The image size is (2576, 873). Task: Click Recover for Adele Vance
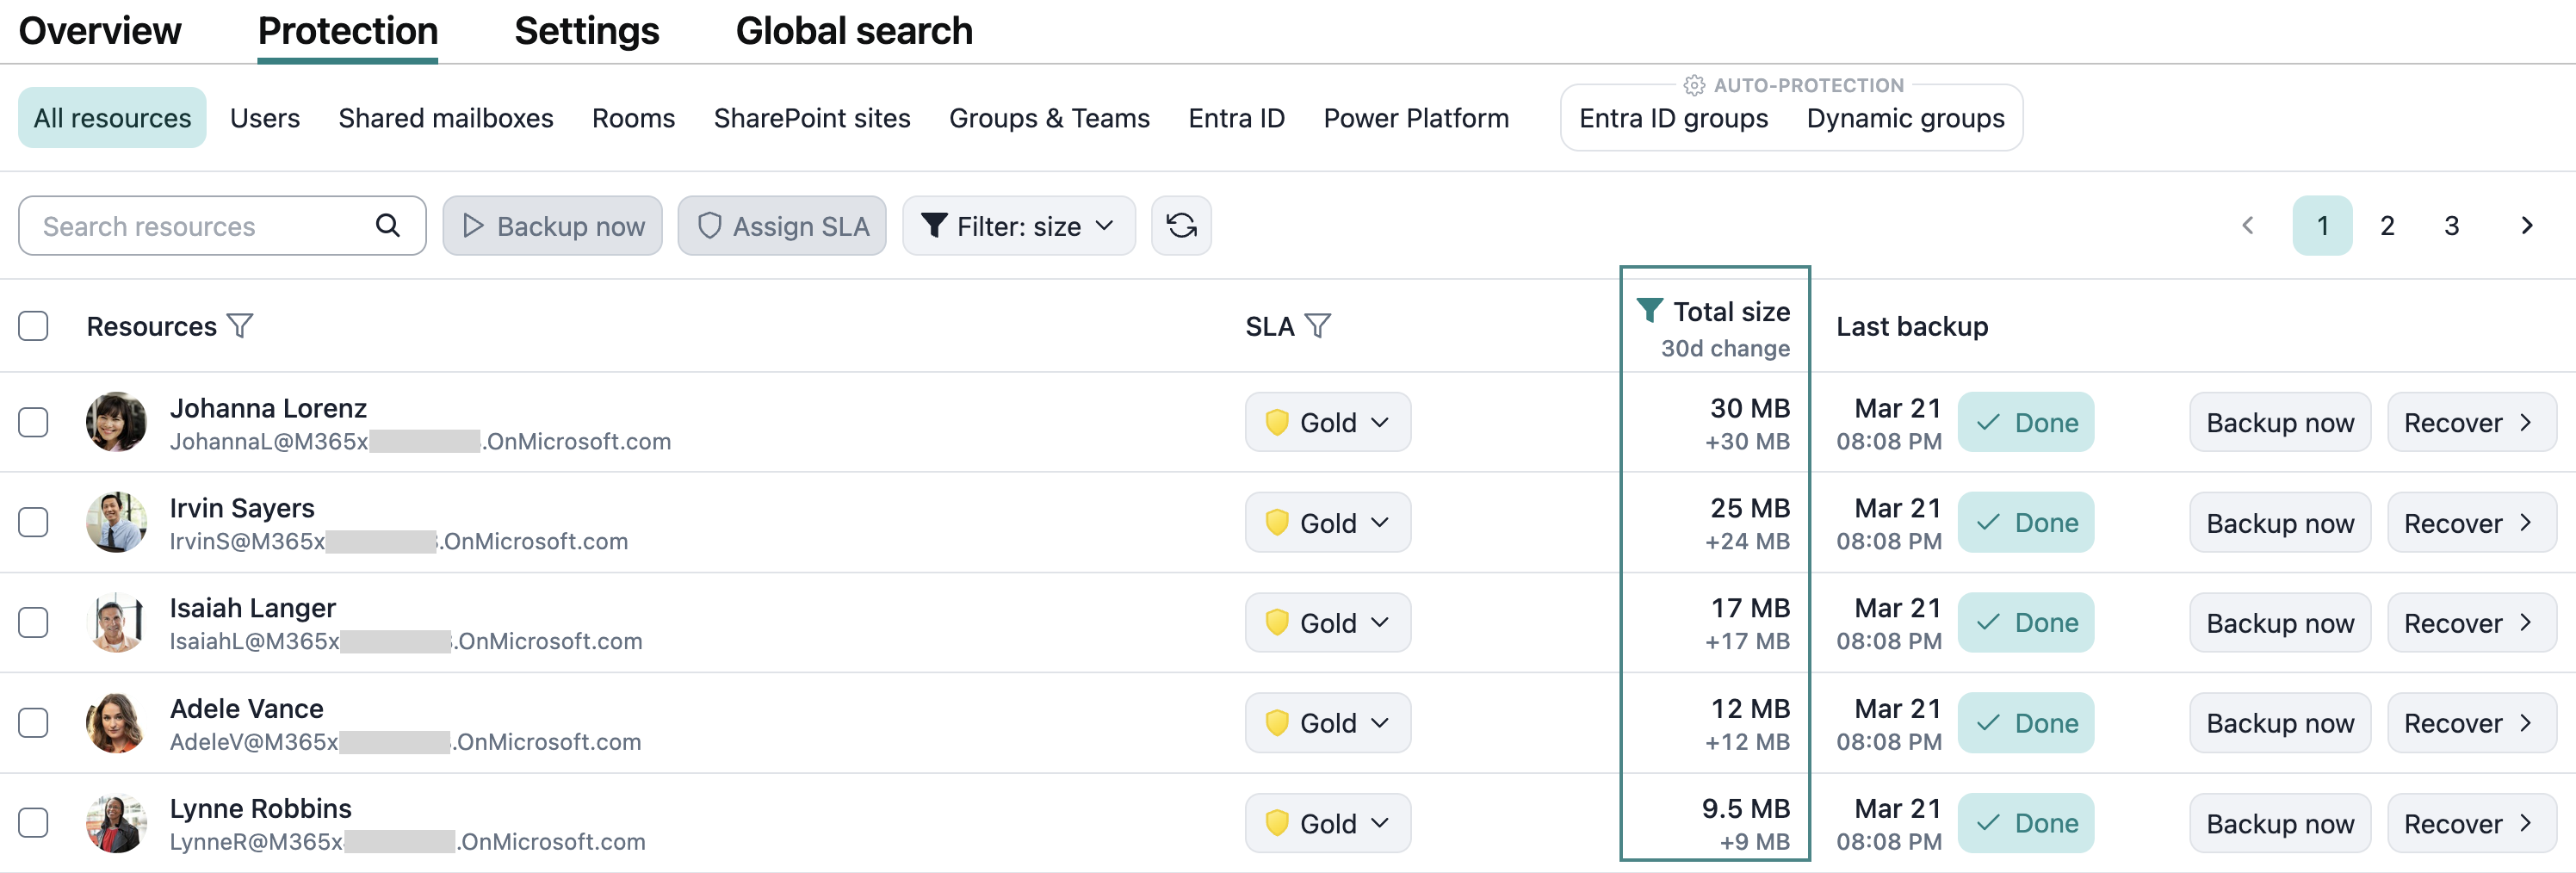tap(2470, 723)
